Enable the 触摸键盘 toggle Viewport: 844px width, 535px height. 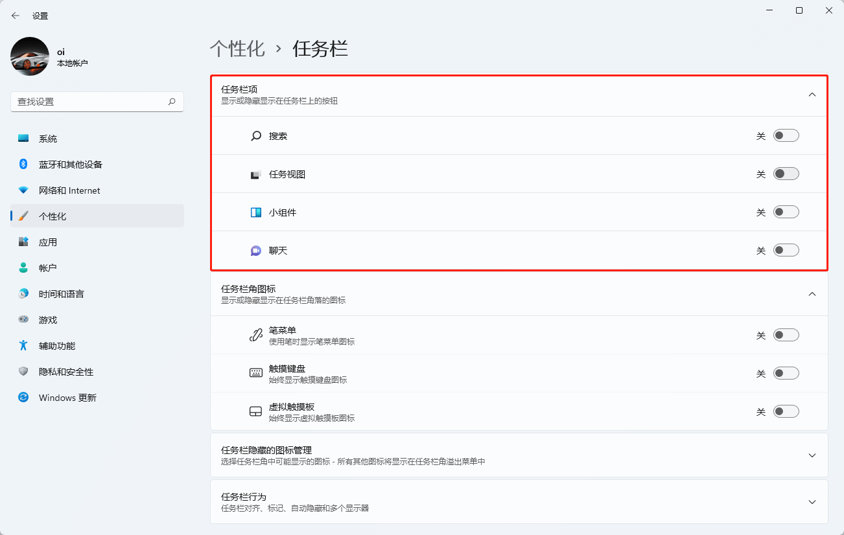coord(786,373)
